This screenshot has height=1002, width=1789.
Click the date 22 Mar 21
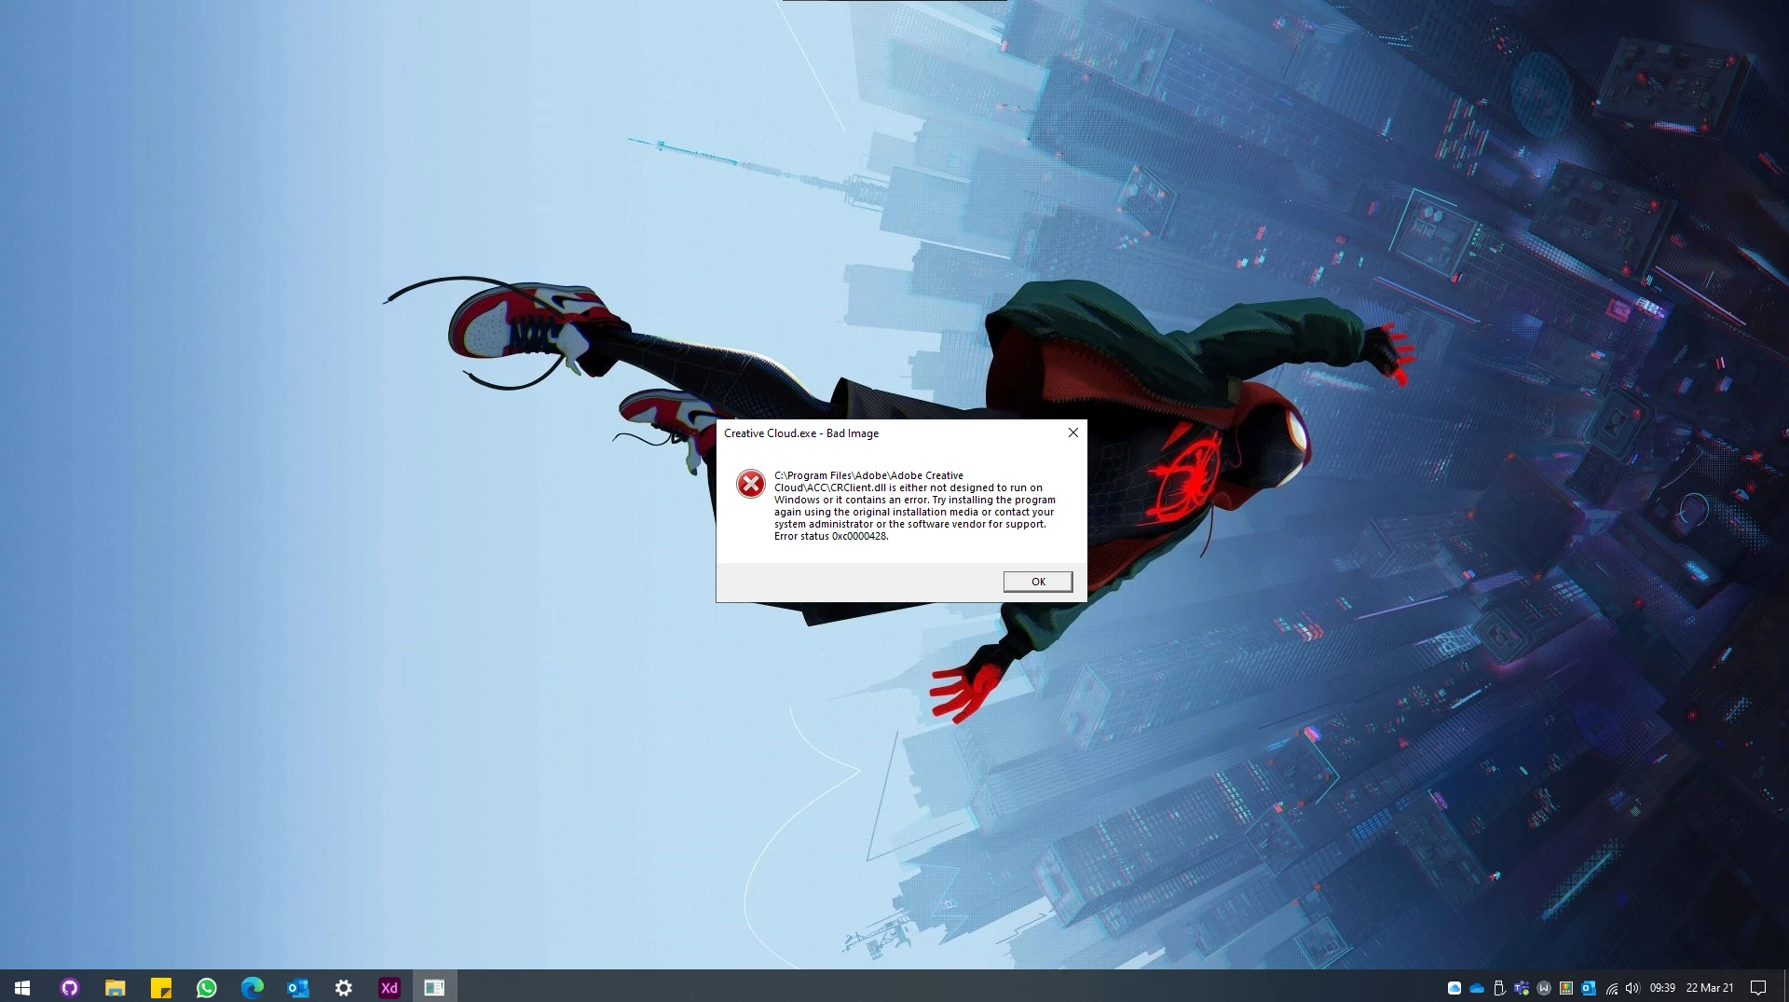(x=1710, y=988)
